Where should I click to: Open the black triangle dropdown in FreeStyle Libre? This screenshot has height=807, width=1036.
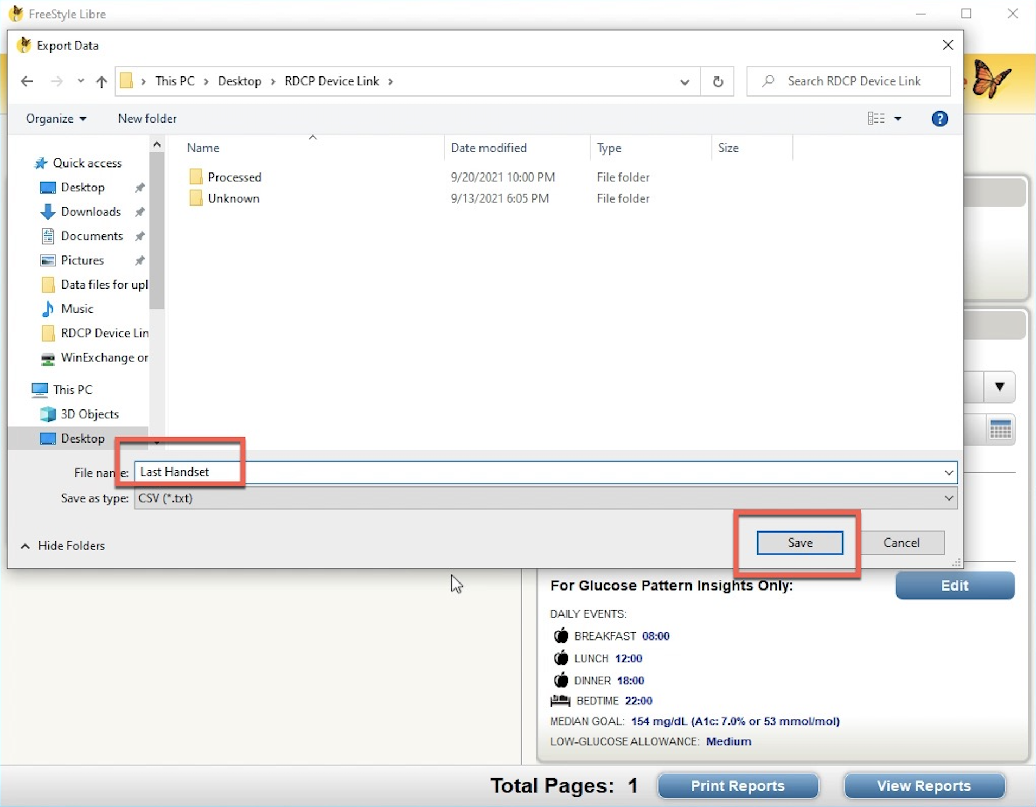click(x=999, y=387)
